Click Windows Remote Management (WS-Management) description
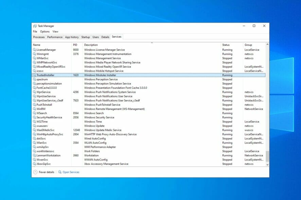Image resolution: width=301 pixels, height=200 pixels. [114, 109]
